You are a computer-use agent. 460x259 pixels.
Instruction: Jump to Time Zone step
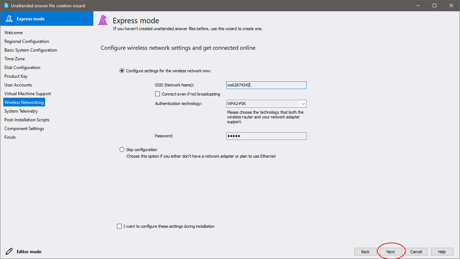(15, 59)
